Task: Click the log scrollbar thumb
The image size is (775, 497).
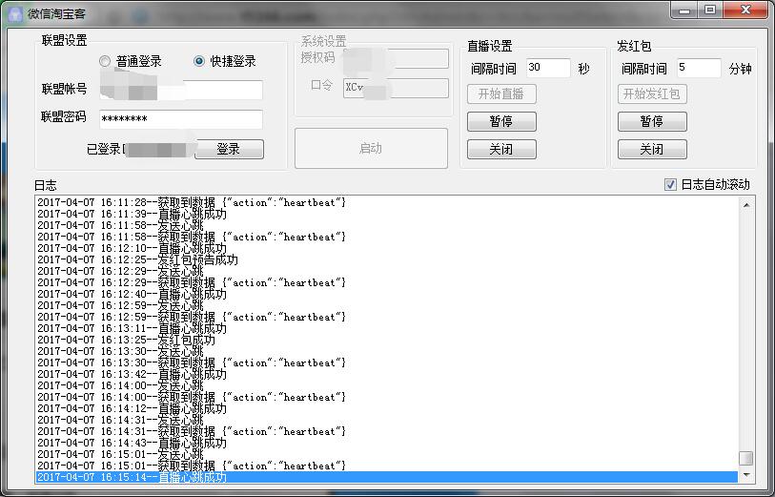Action: (746, 458)
